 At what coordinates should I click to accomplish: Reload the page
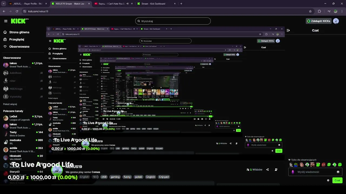click(x=17, y=11)
